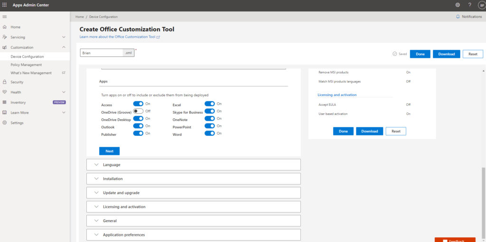Click Reset button in summary panel
The height and width of the screenshot is (242, 486).
point(396,131)
